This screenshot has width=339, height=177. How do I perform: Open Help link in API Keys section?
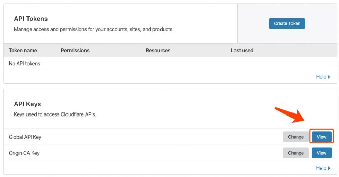[321, 168]
